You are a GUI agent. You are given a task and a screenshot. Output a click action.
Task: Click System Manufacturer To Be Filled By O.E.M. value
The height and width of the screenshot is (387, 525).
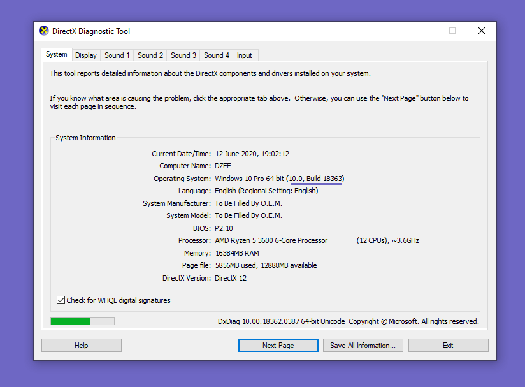tap(248, 203)
